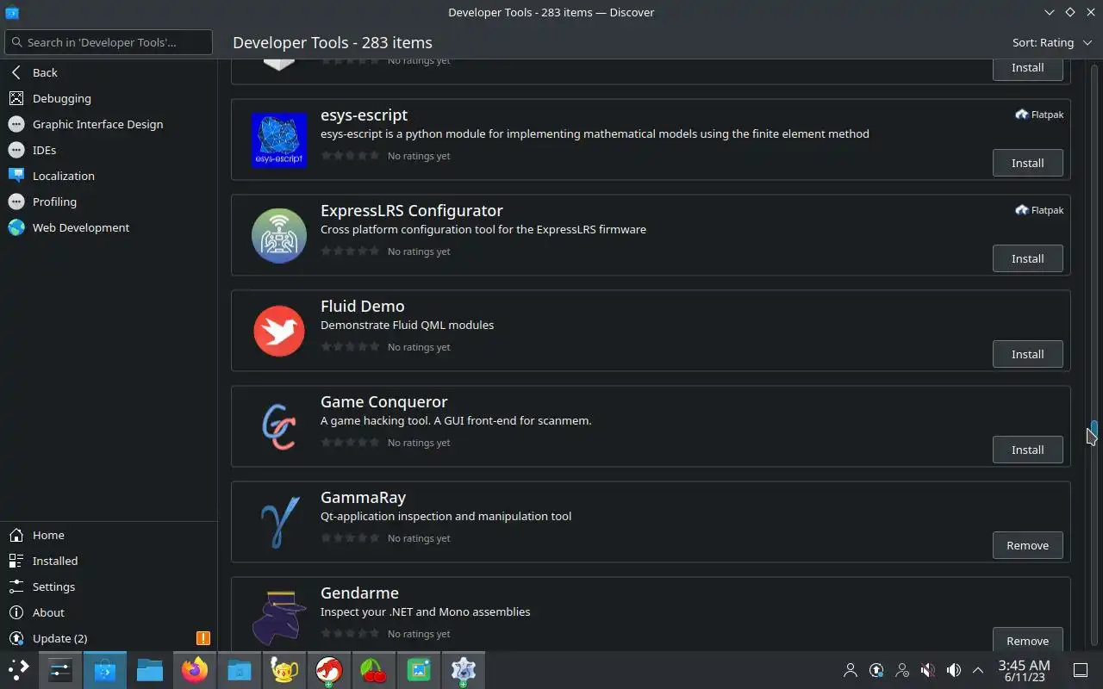Click the Debugging category icon

(x=16, y=98)
